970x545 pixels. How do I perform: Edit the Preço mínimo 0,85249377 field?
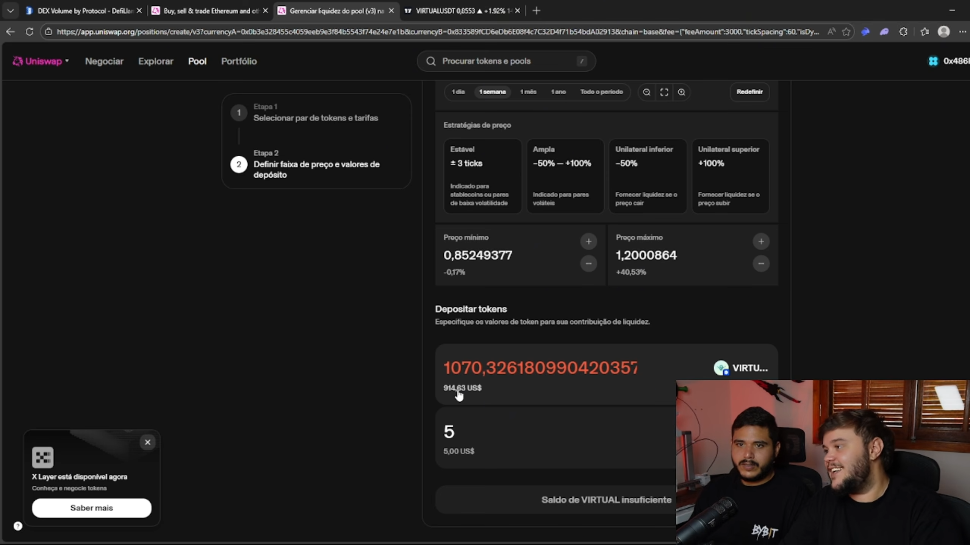478,255
